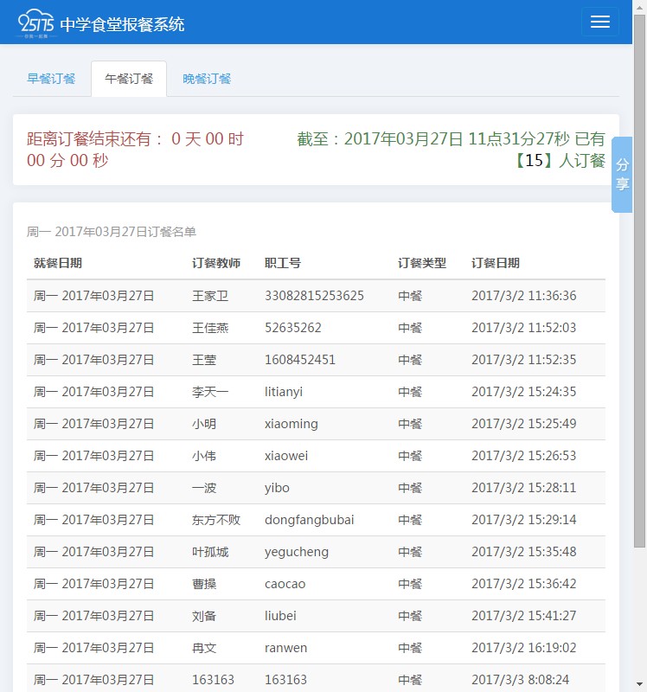Screen dimensions: 647x692
Task: Click the 25175 cloud logo icon
Action: click(36, 22)
